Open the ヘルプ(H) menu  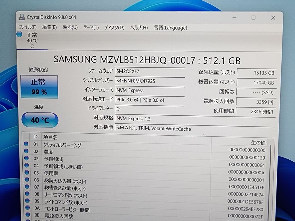tap(139, 28)
